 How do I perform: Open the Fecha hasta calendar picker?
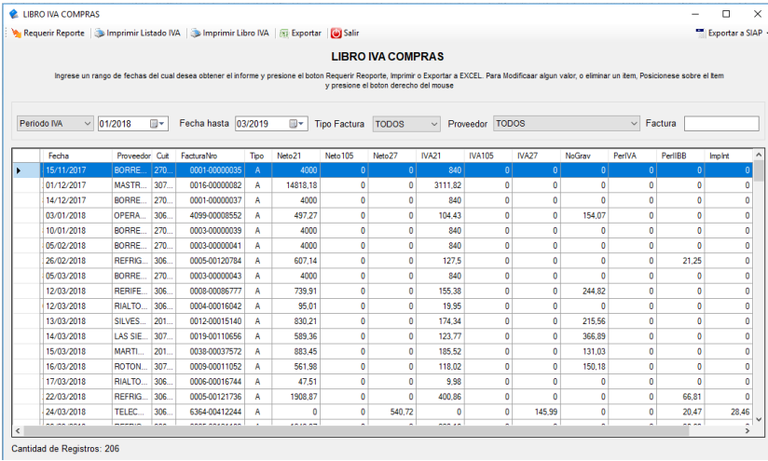click(296, 124)
